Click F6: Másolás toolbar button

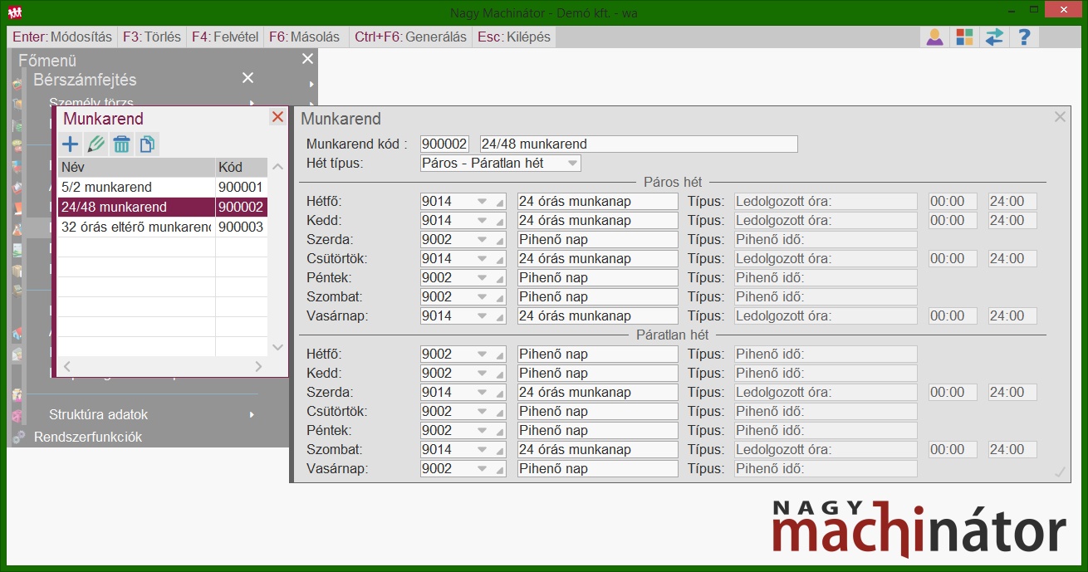[x=305, y=37]
